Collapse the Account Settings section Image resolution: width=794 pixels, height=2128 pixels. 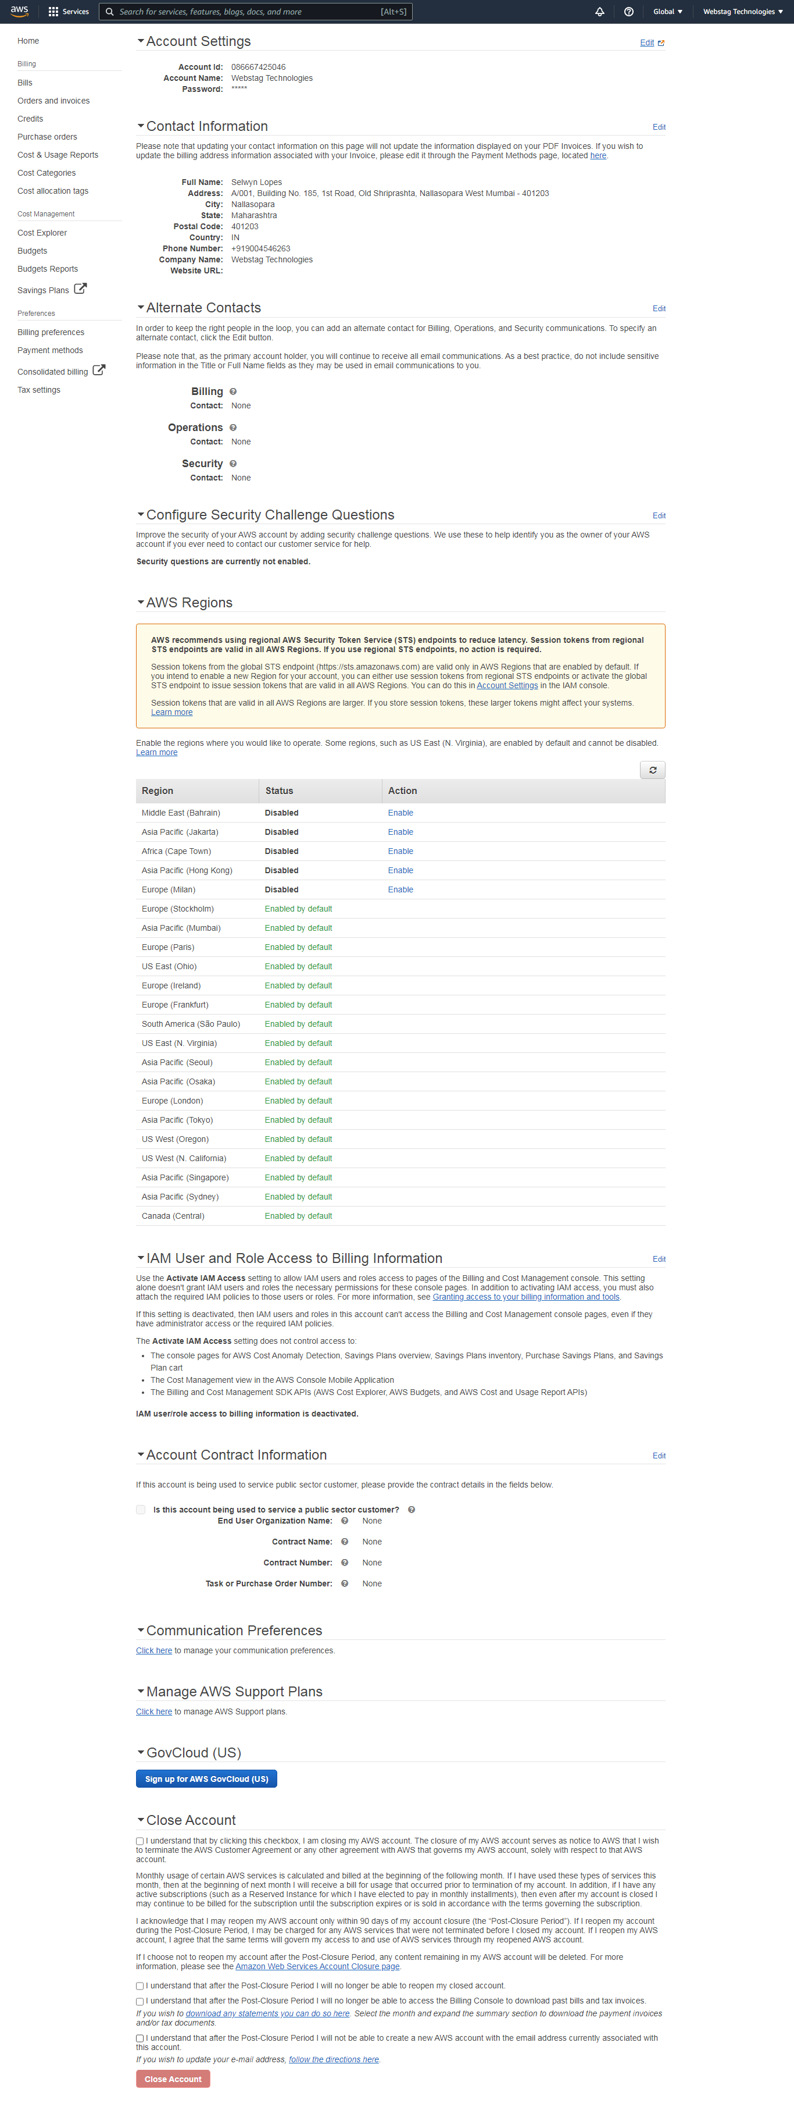(x=140, y=41)
